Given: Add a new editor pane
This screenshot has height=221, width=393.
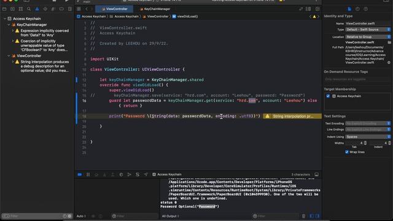Looking at the screenshot, I should coord(317,9).
